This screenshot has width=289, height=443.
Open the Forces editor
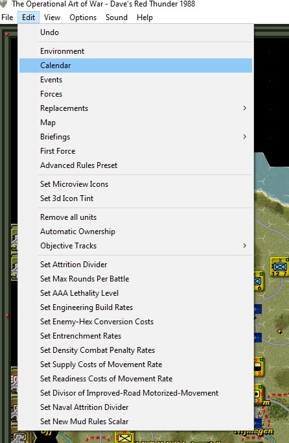tap(135, 94)
